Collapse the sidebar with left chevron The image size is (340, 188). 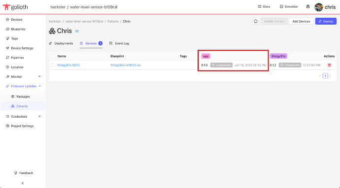point(23,183)
